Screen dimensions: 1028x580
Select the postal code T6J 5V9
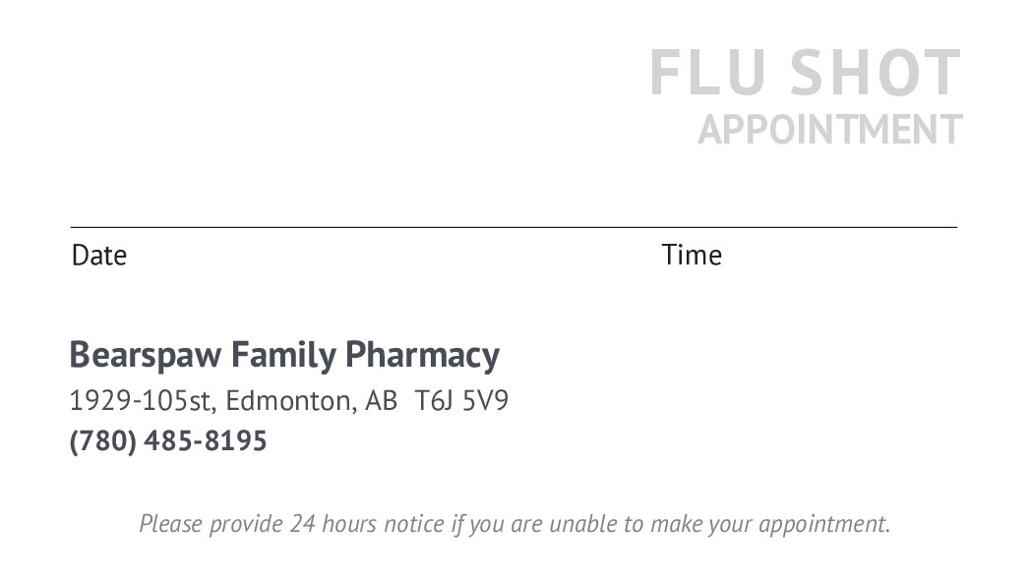pyautogui.click(x=461, y=401)
